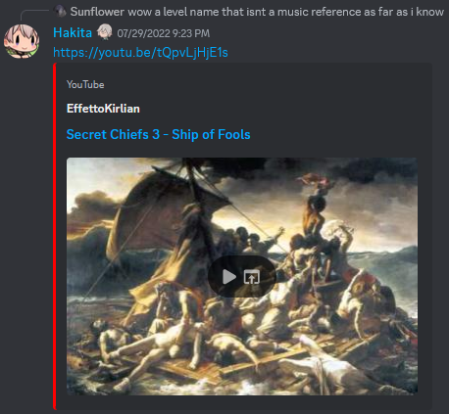Viewport: 449px width, 414px height.
Task: Click the red accent bar of the embed
Action: 55,236
